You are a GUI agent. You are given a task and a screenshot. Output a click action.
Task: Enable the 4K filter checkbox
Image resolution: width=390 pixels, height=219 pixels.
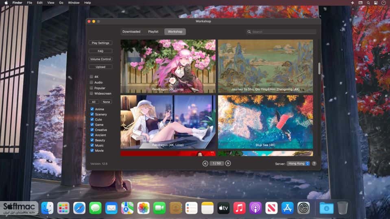(91, 77)
